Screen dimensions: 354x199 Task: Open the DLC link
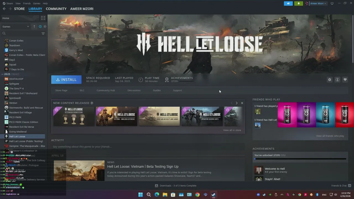(82, 90)
